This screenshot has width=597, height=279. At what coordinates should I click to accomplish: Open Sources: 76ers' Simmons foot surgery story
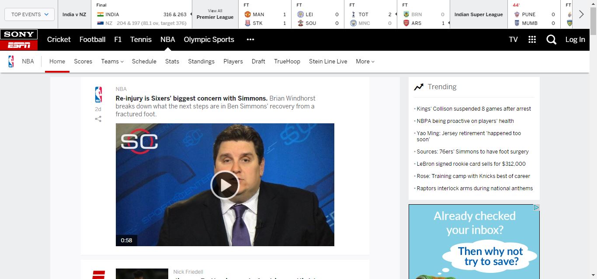(473, 152)
